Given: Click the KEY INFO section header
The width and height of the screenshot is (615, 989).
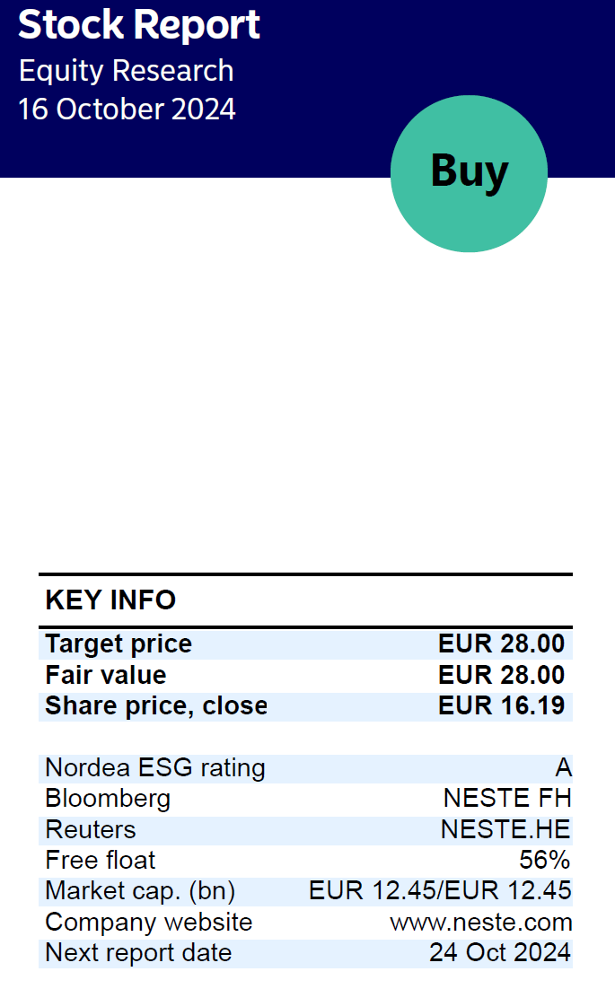Looking at the screenshot, I should coord(110,600).
